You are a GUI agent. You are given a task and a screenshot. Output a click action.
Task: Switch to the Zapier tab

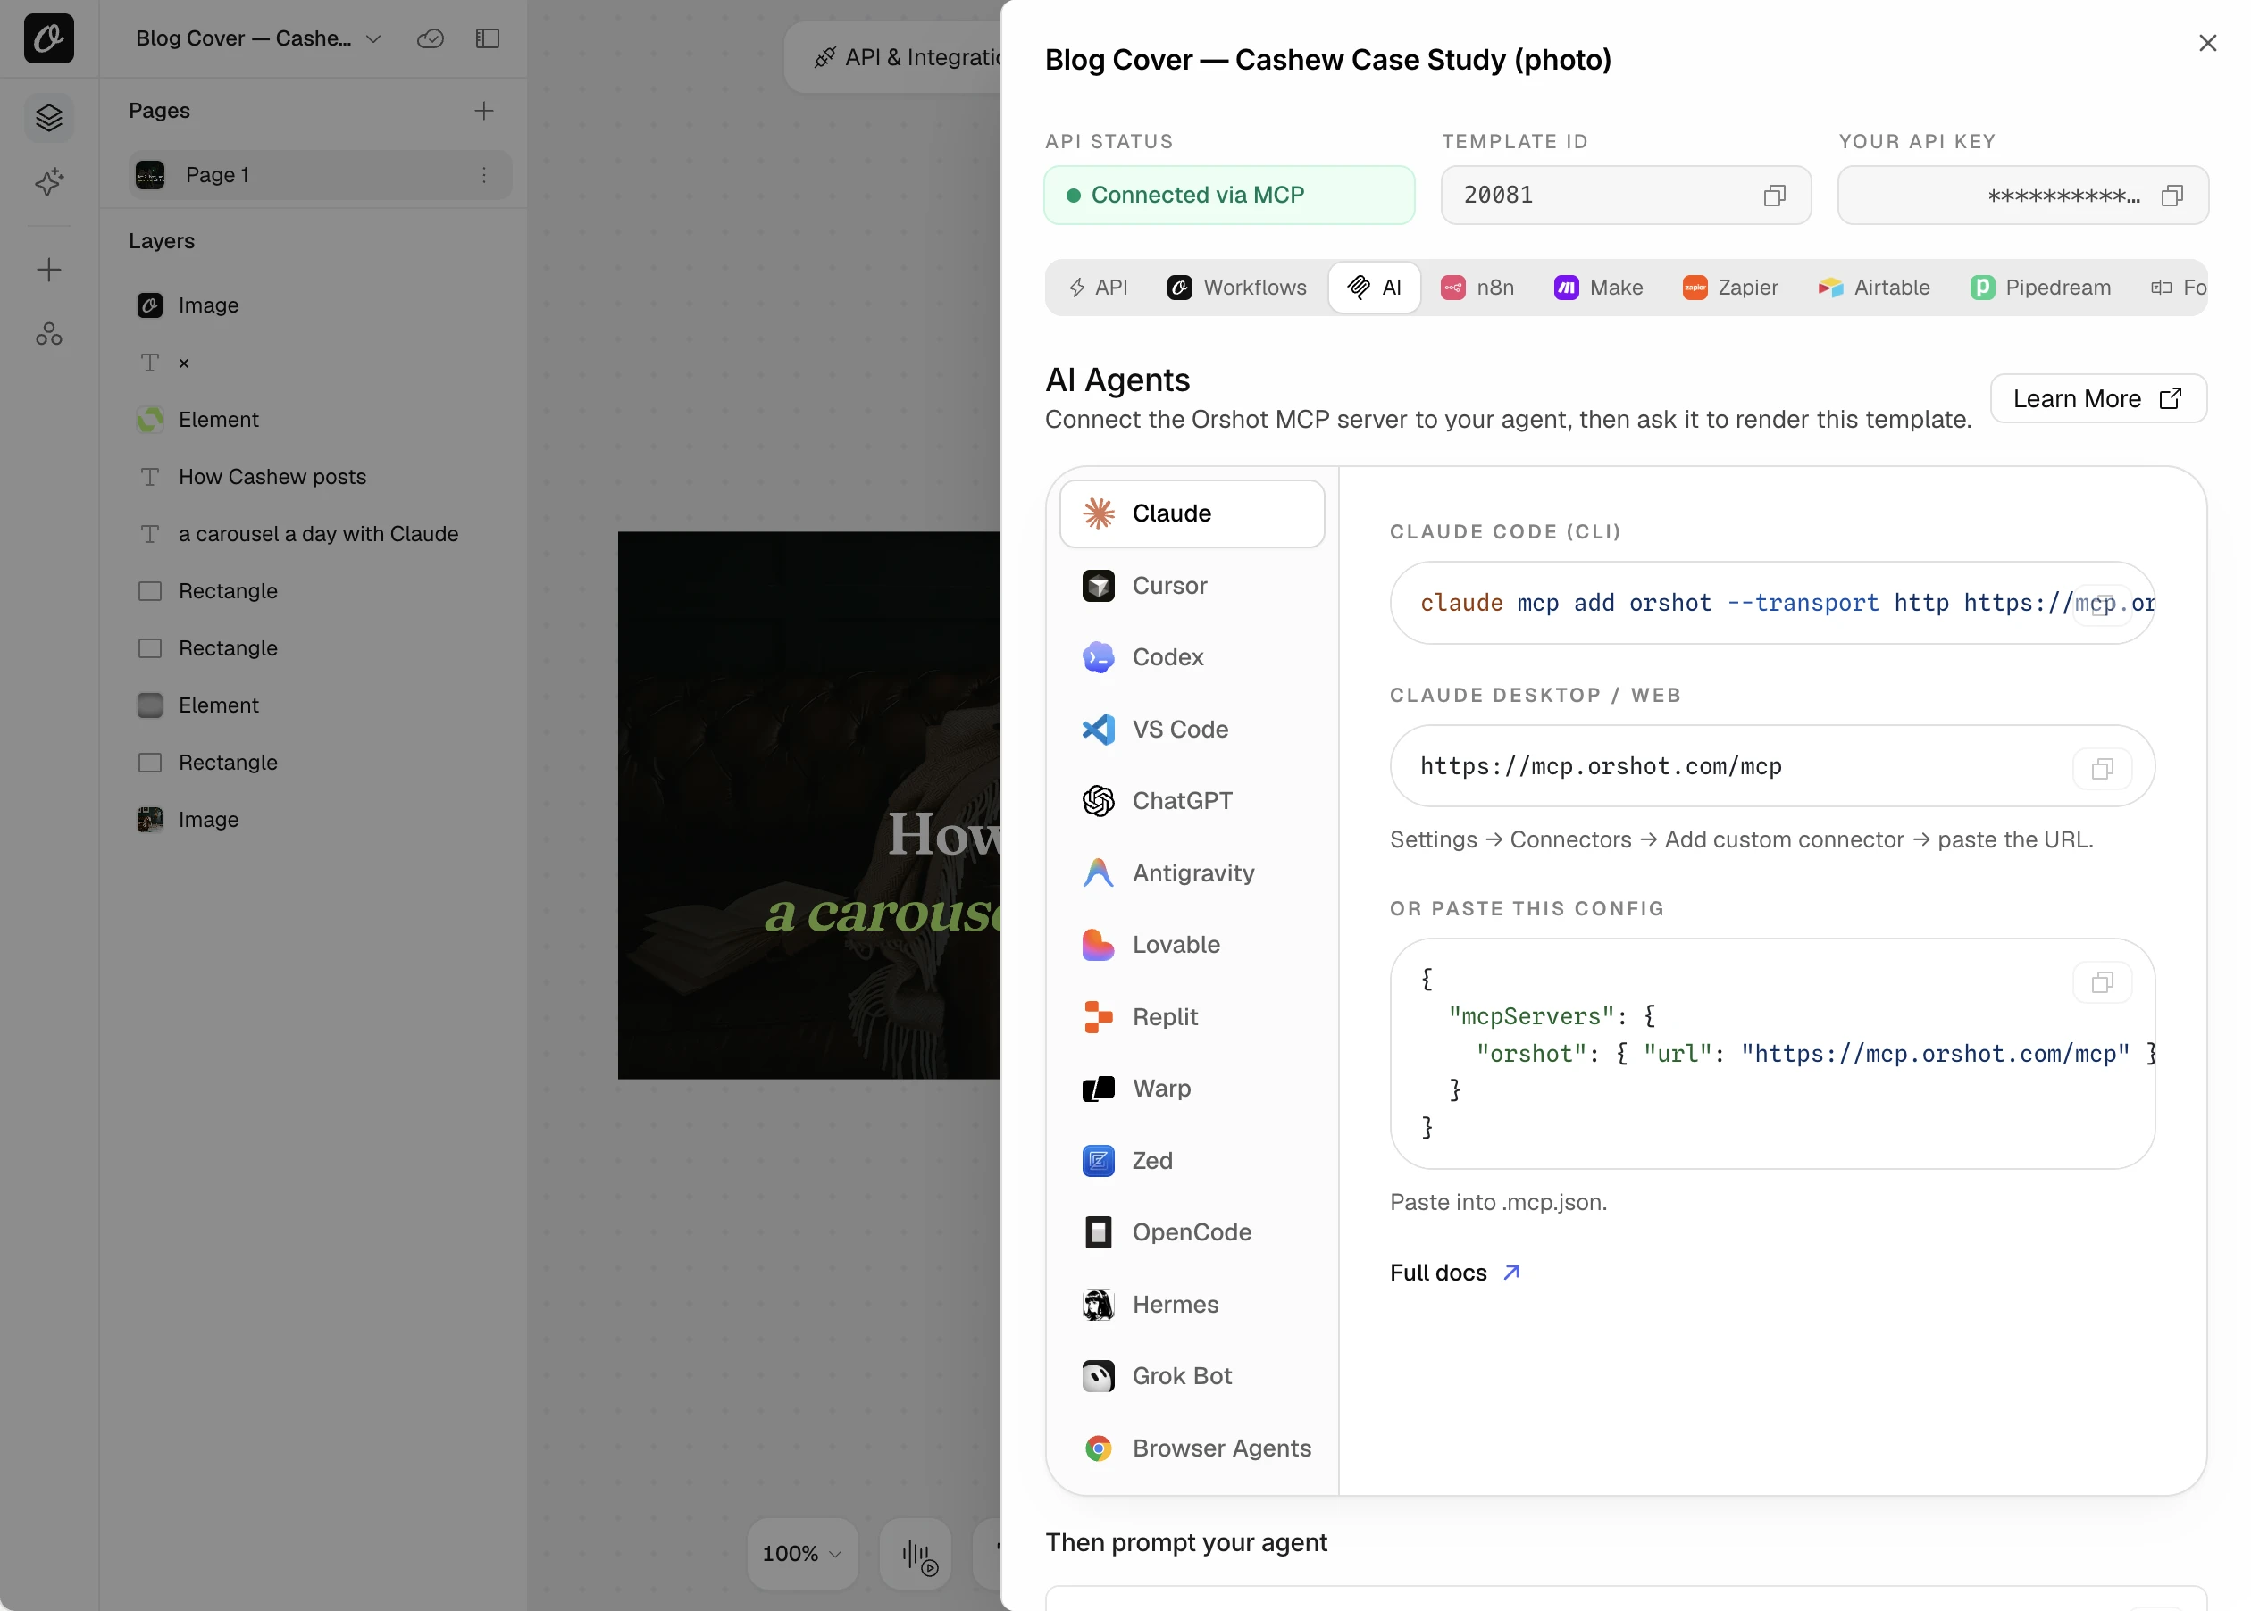click(1729, 288)
